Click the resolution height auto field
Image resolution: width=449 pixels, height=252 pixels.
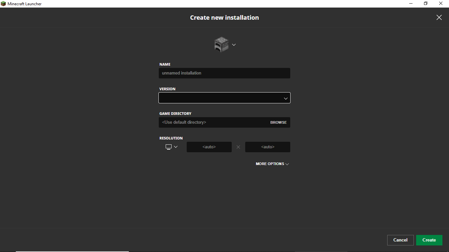268,147
